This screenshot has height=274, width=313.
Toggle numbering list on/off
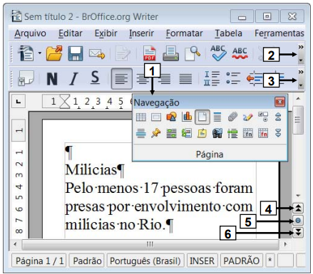(x=212, y=78)
